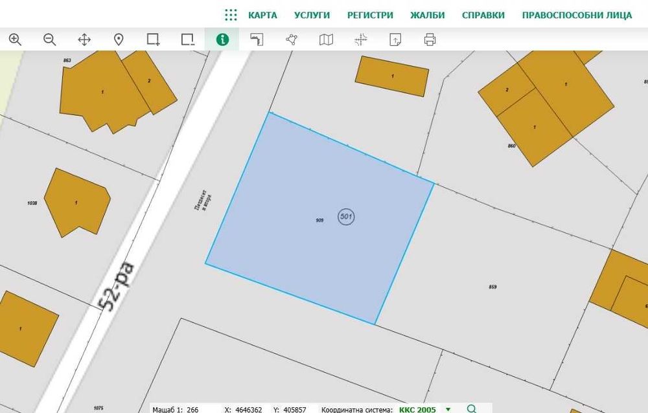Pick the remove rectangle selection tool
Screen dimensions: 648x413
pyautogui.click(x=188, y=39)
